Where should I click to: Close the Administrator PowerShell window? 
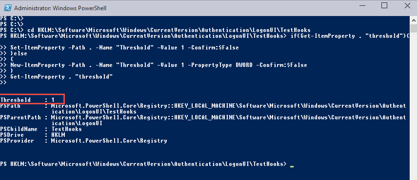[x=407, y=5]
